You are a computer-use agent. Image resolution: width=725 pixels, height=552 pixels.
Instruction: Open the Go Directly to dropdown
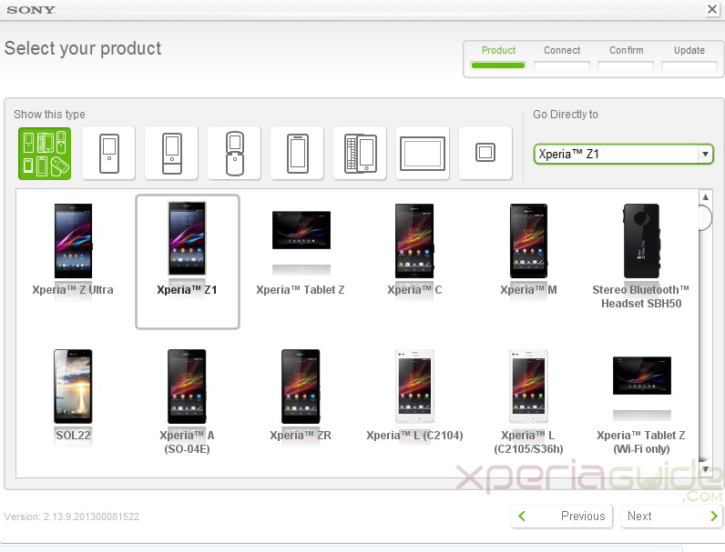click(x=623, y=154)
